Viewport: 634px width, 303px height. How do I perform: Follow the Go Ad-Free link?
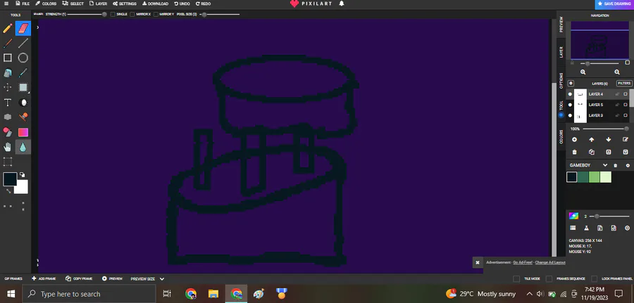click(523, 262)
